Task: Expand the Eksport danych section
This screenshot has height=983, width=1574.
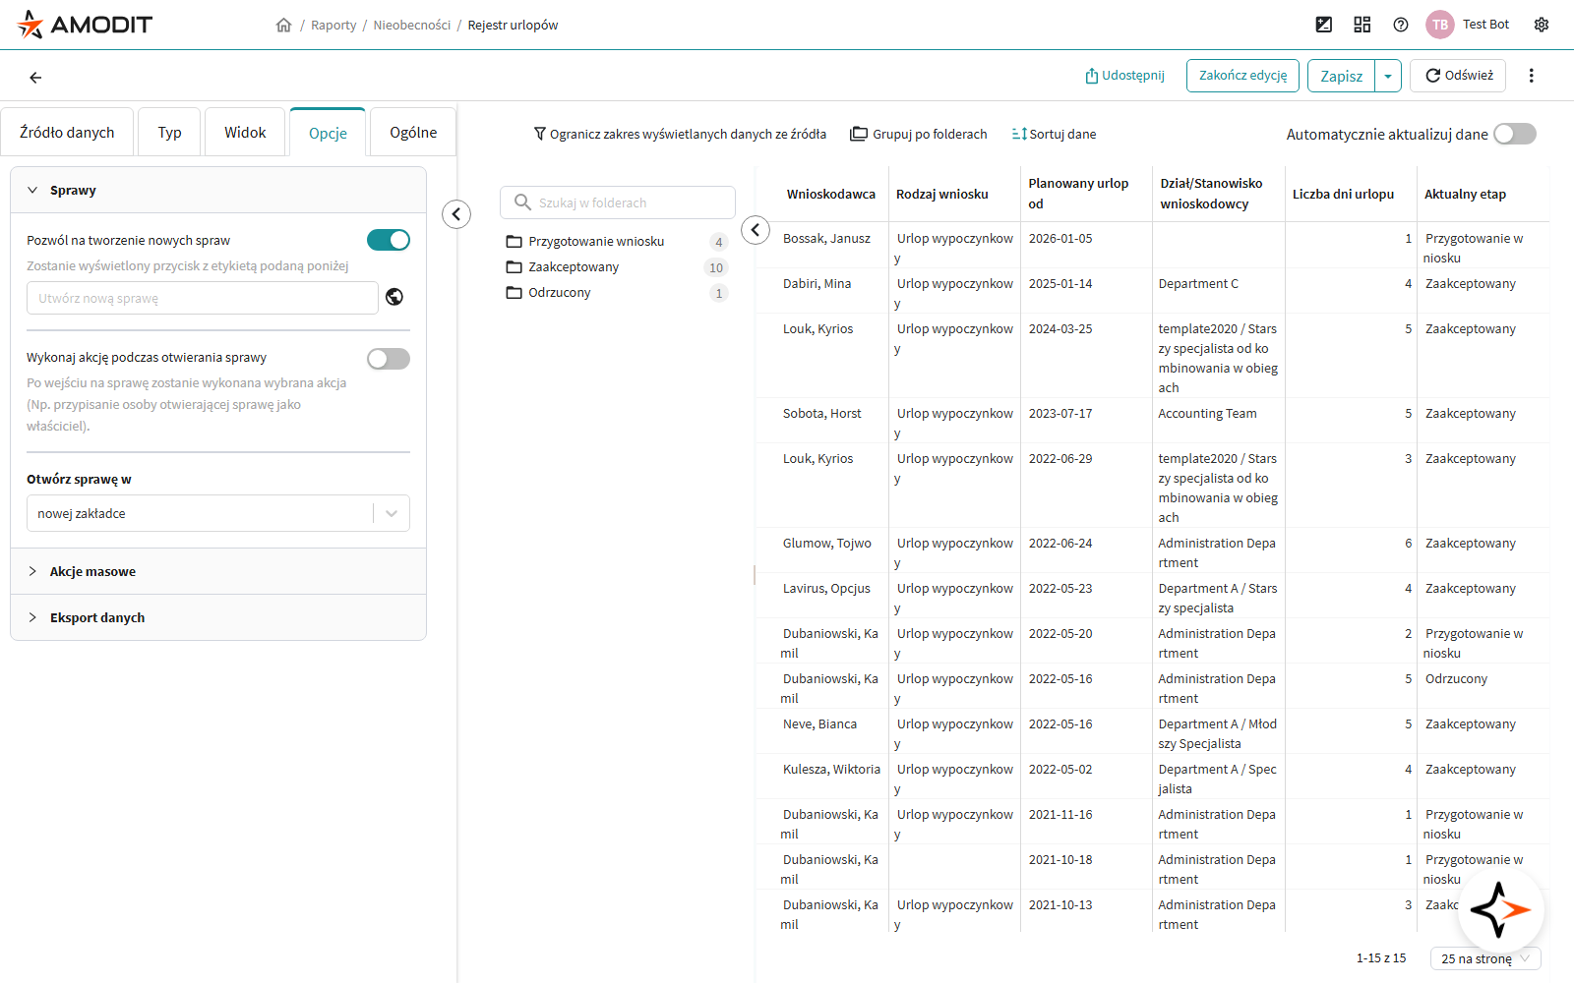Action: (x=96, y=617)
